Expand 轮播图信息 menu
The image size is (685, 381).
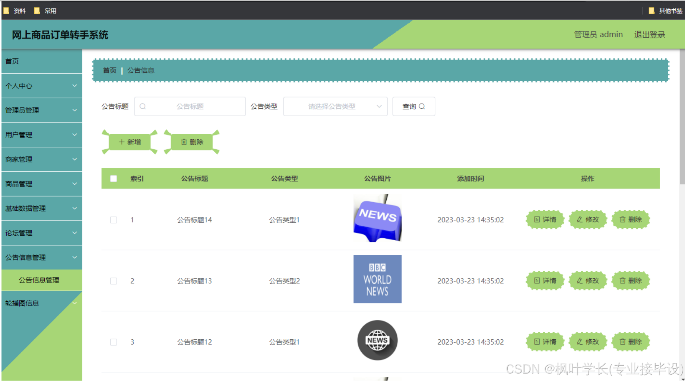click(42, 303)
